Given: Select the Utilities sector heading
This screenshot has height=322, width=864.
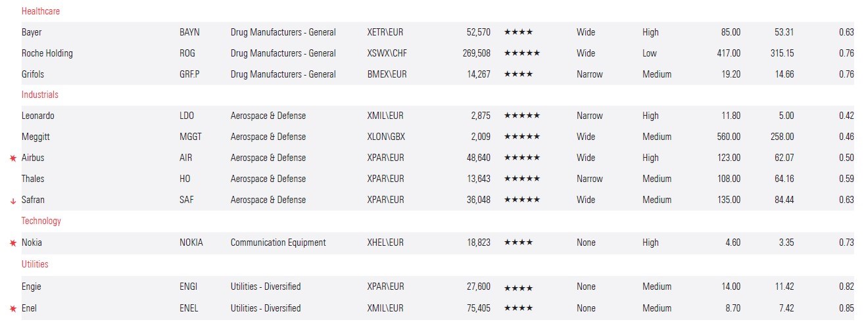Looking at the screenshot, I should (x=35, y=264).
